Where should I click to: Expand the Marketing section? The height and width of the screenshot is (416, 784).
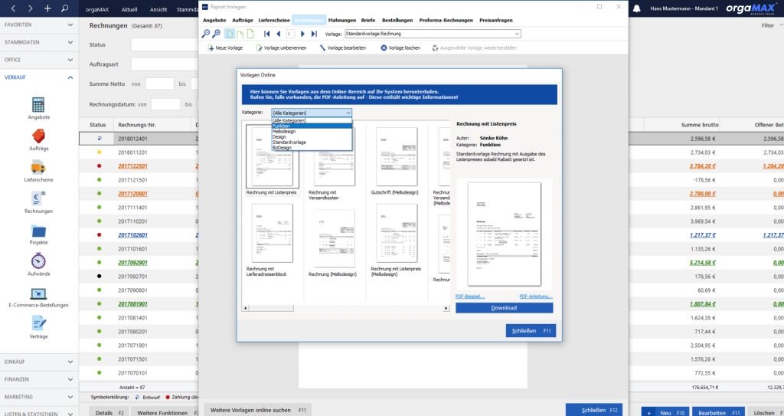(x=39, y=397)
